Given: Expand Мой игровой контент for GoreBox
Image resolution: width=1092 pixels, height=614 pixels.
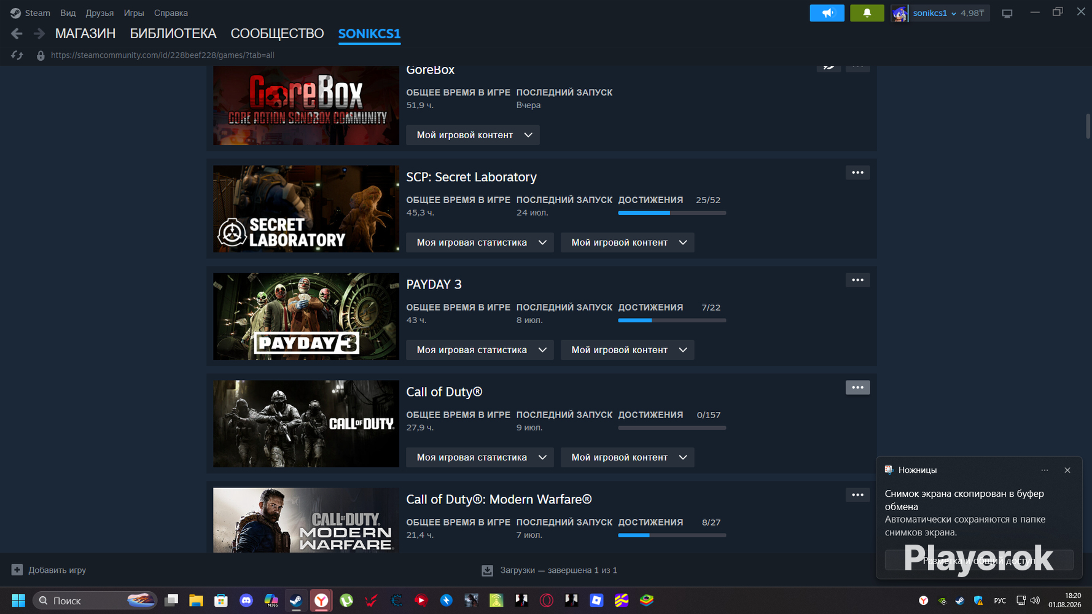Looking at the screenshot, I should click(473, 135).
